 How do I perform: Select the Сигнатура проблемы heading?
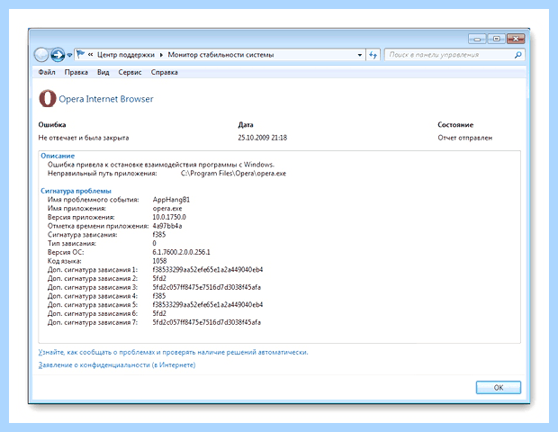pos(76,191)
